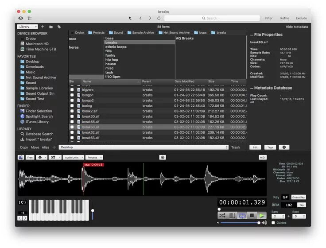326x248 pixels.
Task: Open Spotlight Search in Finder section
Action: tap(39, 116)
